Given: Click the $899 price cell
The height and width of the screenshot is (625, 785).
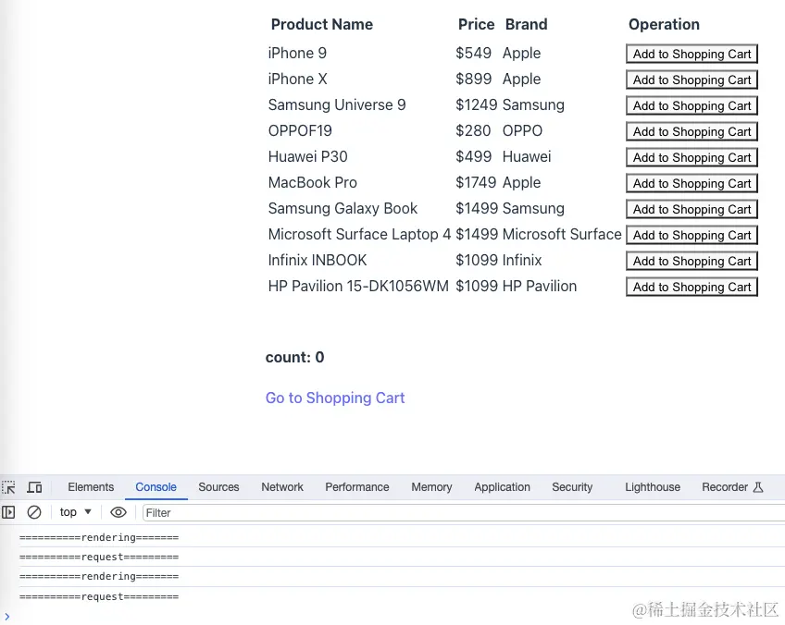Looking at the screenshot, I should coord(474,79).
